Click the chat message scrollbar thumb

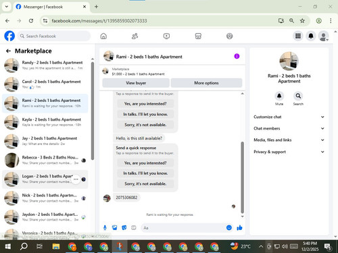(x=243, y=177)
